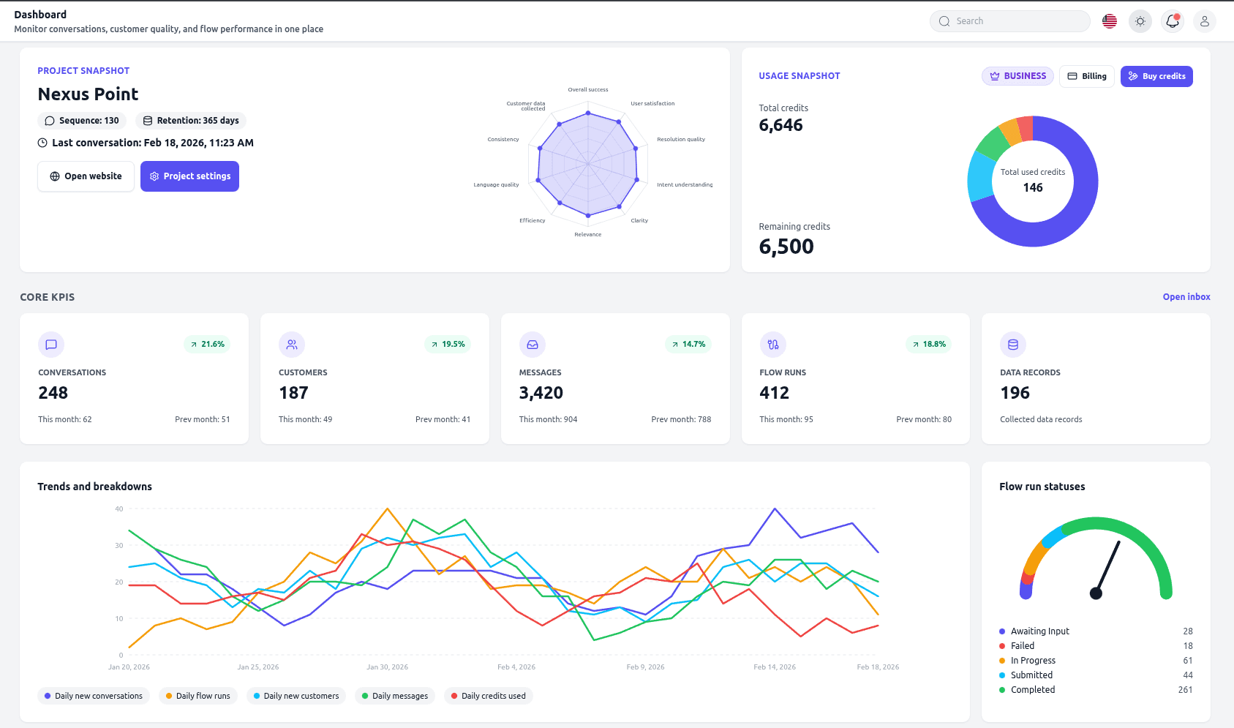Switch to the Billing tab
1234x728 pixels.
point(1087,75)
